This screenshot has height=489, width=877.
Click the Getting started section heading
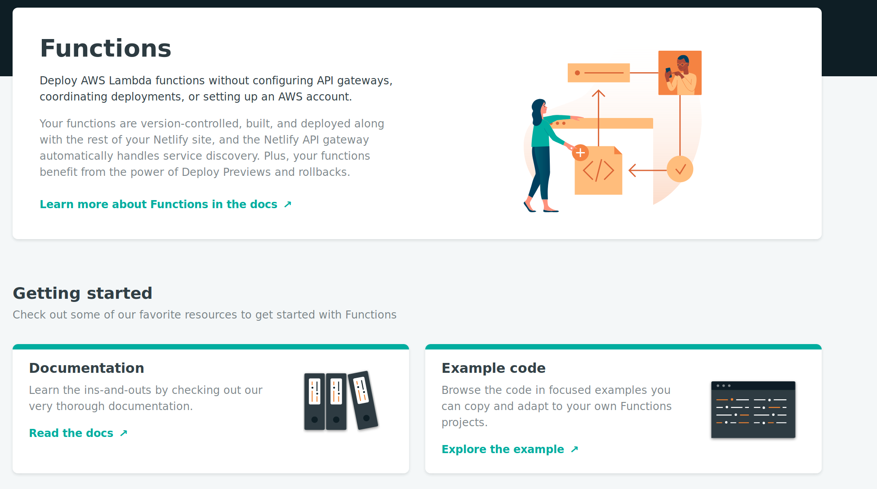pos(82,293)
